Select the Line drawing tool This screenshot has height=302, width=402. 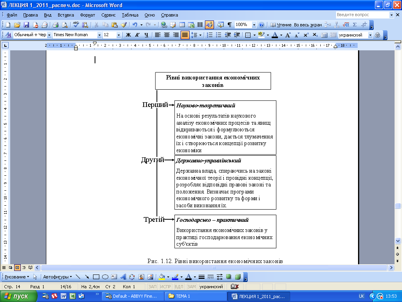coord(78,277)
